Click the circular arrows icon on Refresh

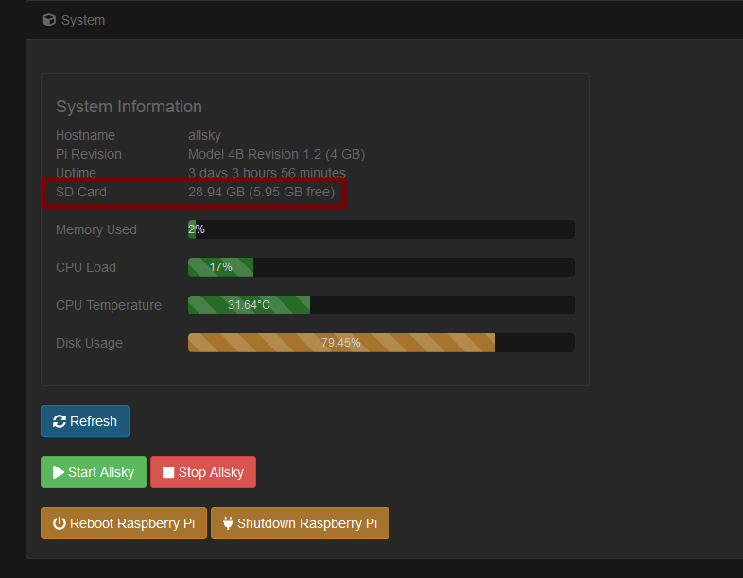click(x=60, y=421)
